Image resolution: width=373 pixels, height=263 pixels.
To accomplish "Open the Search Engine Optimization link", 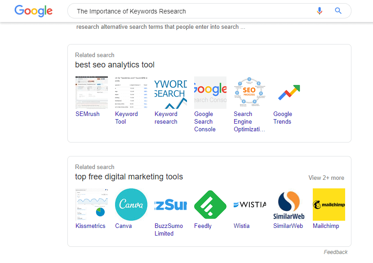I will point(249,122).
